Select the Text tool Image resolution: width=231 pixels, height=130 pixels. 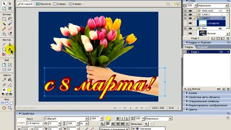(x=10, y=49)
